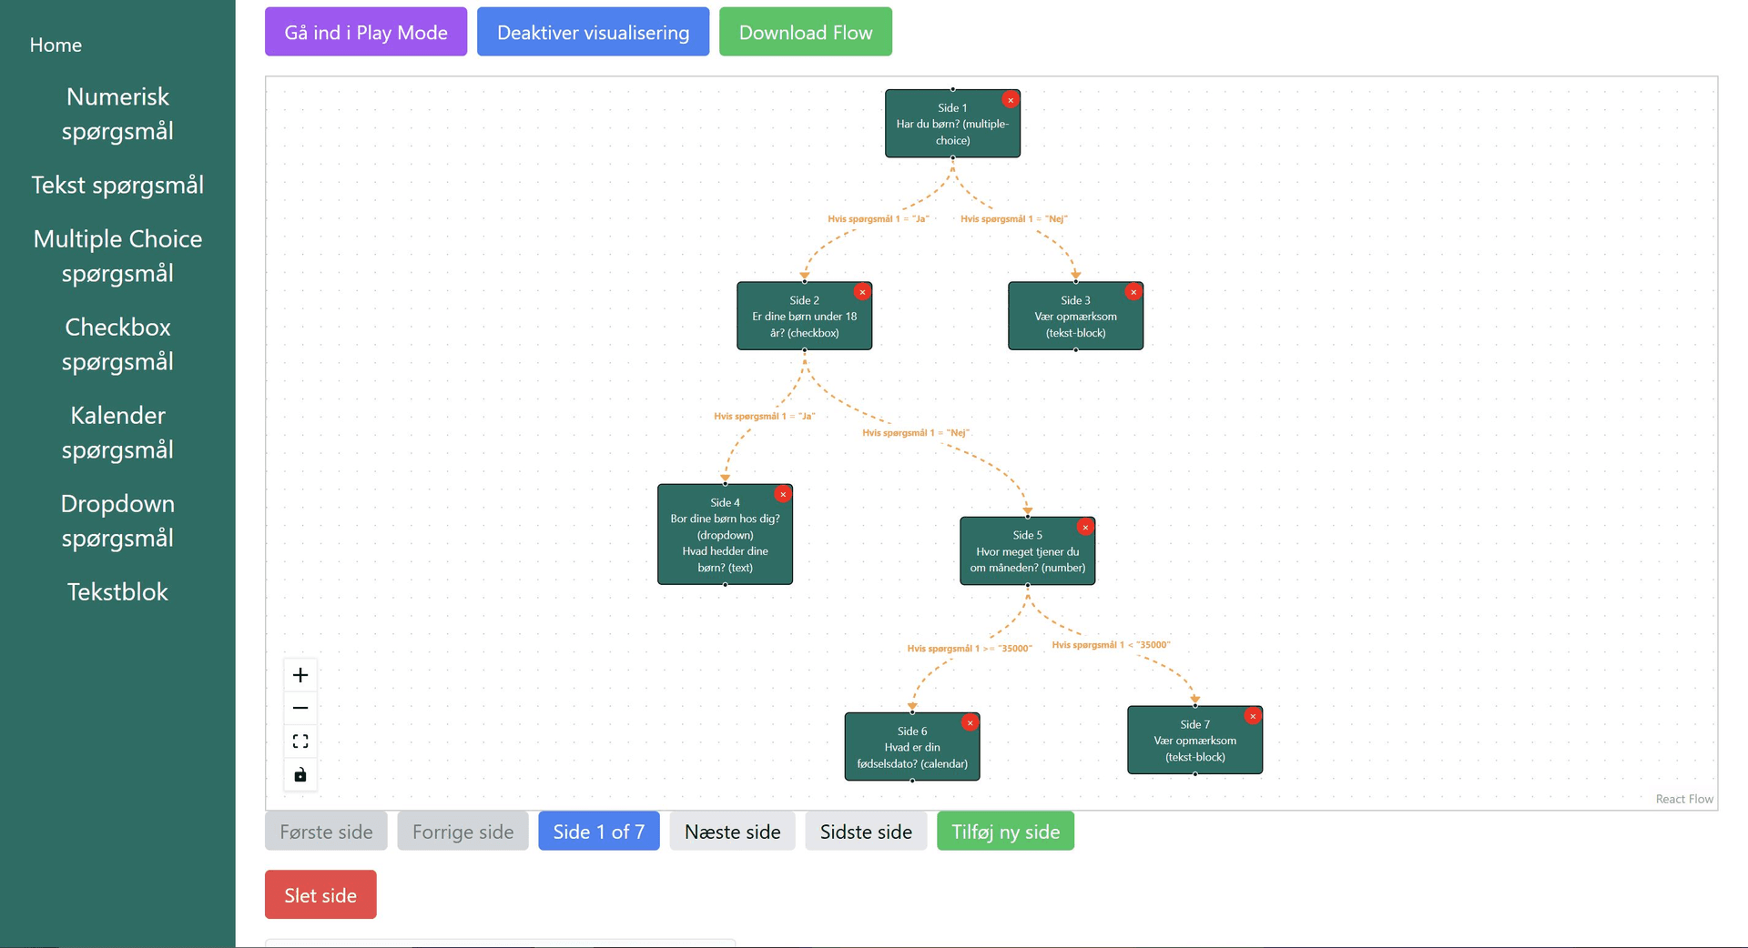Remove the Side 6 calendar node
This screenshot has height=948, width=1748.
click(x=970, y=722)
